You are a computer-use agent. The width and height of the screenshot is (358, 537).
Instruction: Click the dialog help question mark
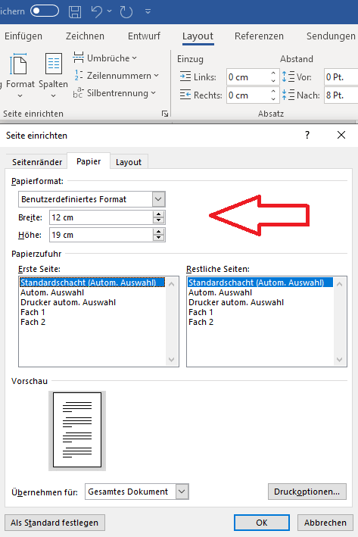pos(307,135)
